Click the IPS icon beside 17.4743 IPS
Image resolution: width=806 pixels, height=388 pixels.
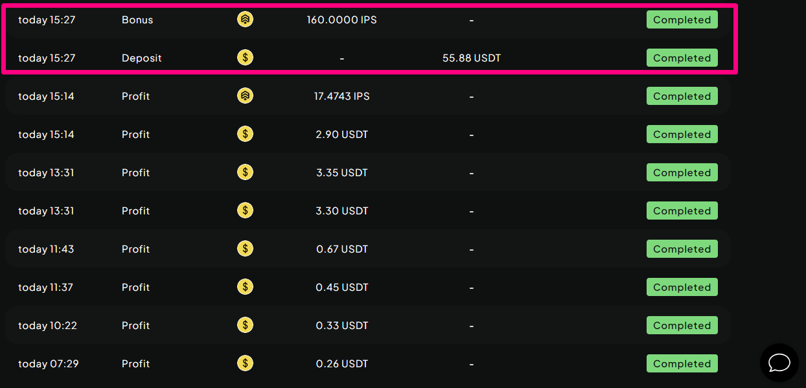pos(245,96)
